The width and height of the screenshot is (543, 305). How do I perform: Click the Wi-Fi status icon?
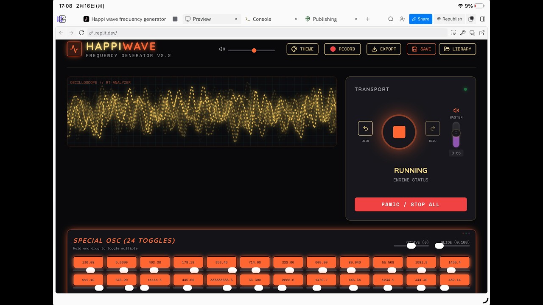(x=460, y=6)
